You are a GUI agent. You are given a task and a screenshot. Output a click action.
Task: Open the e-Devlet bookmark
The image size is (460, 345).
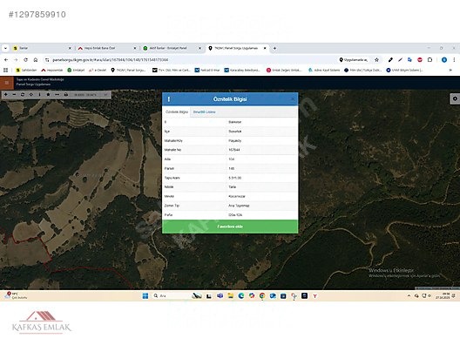pyautogui.click(x=98, y=70)
